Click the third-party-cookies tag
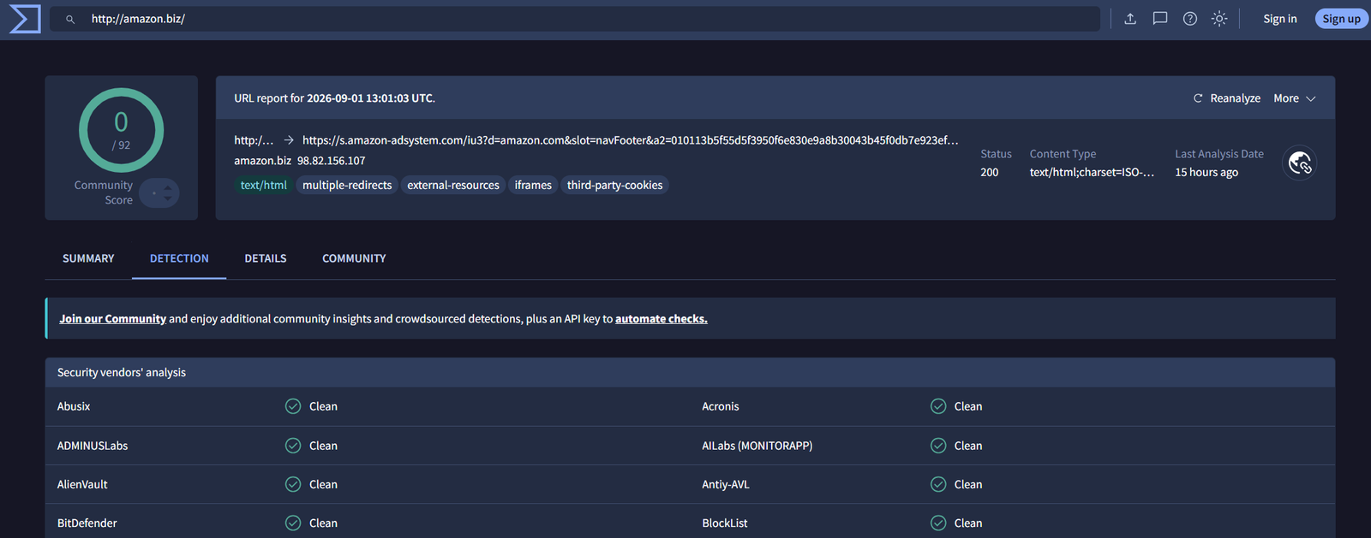The height and width of the screenshot is (538, 1371). coord(614,185)
